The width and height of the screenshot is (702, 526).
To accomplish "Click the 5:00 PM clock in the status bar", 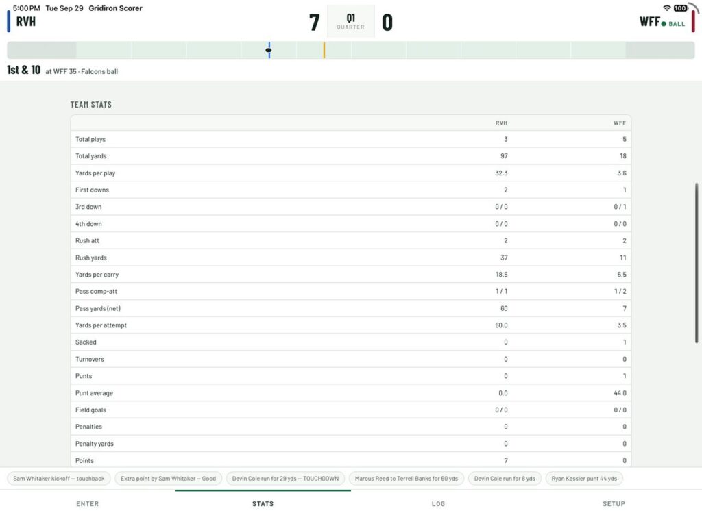I will click(x=27, y=8).
